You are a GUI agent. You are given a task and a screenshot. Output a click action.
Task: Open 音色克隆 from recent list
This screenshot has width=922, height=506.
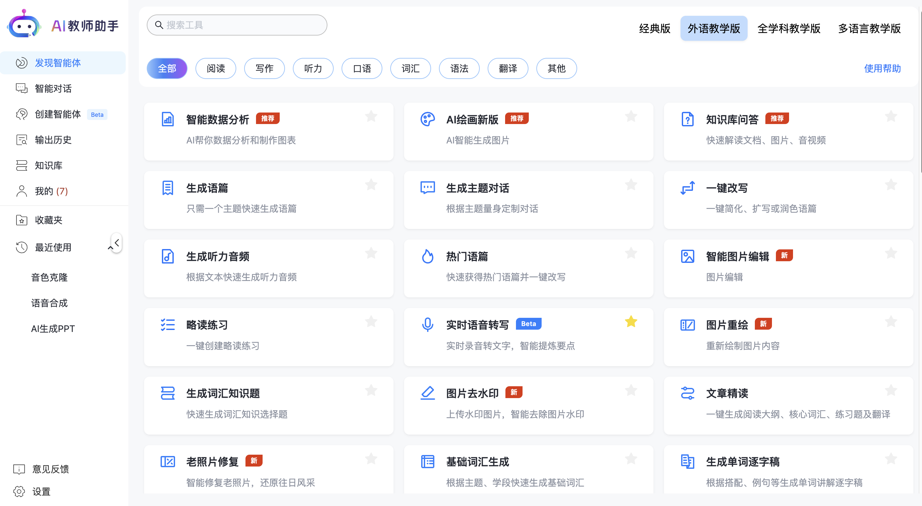(49, 277)
